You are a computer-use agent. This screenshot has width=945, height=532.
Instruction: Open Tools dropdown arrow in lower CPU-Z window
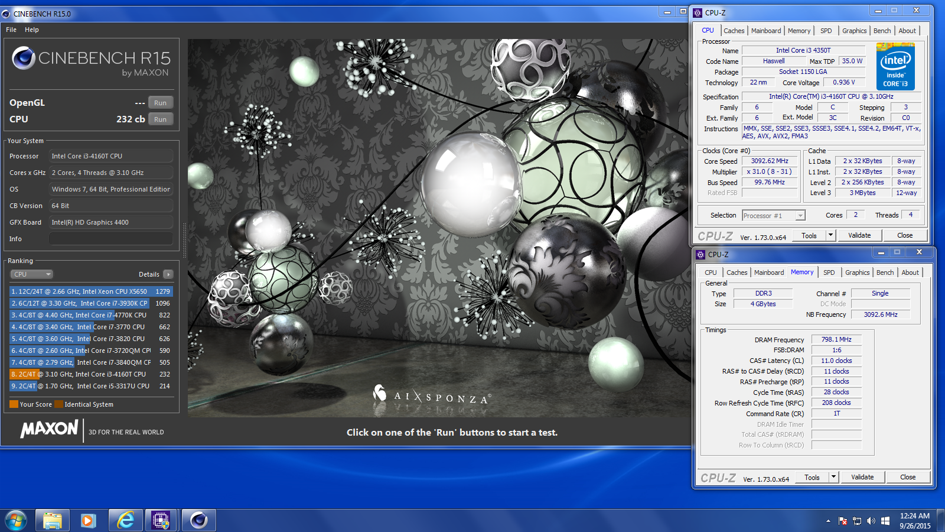(833, 477)
